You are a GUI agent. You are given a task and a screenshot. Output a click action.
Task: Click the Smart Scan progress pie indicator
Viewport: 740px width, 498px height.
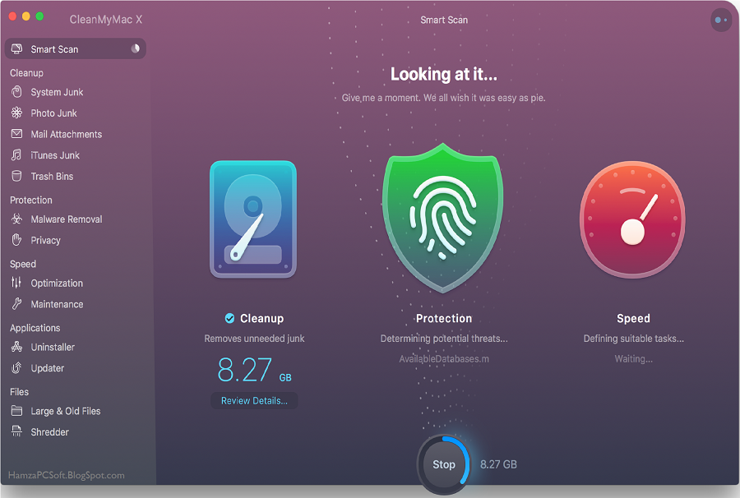click(136, 48)
